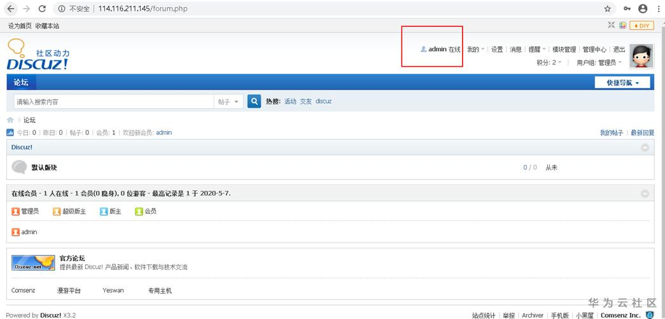
Task: Click the 超级版主 legend icon
Action: tap(57, 211)
